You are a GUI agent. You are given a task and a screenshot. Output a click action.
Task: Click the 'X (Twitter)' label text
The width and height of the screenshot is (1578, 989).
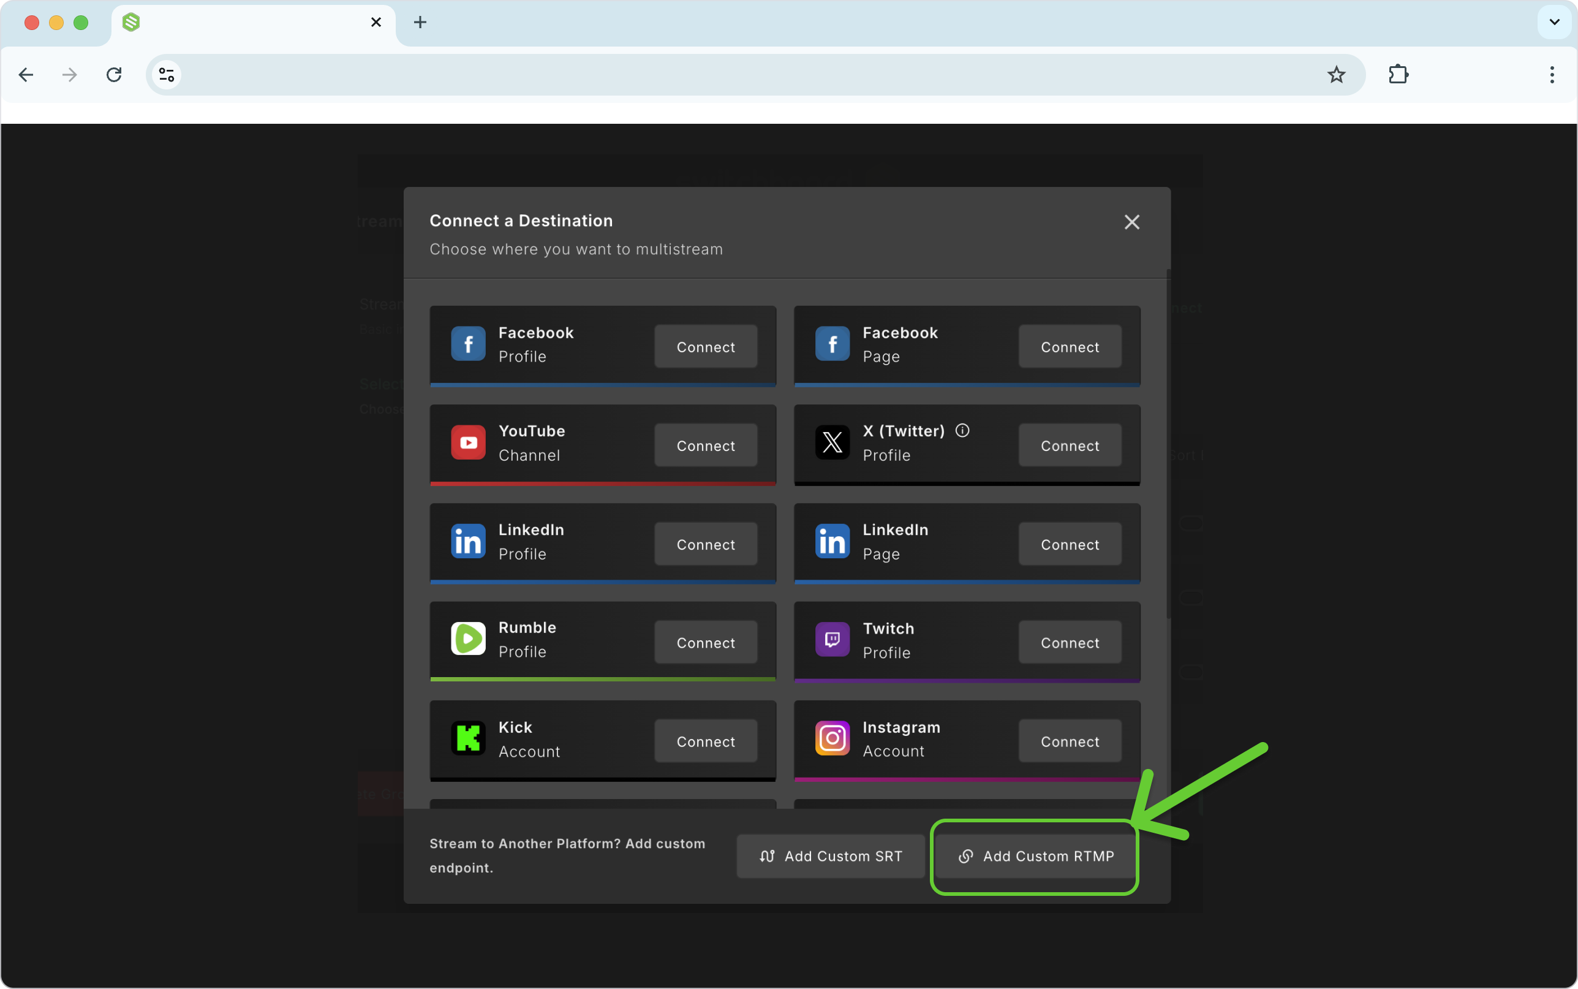(904, 431)
